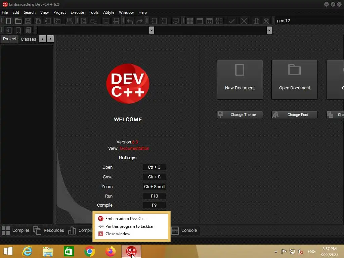This screenshot has height=258, width=344.
Task: Click the Find magnifier toolbar icon
Action: [84, 21]
